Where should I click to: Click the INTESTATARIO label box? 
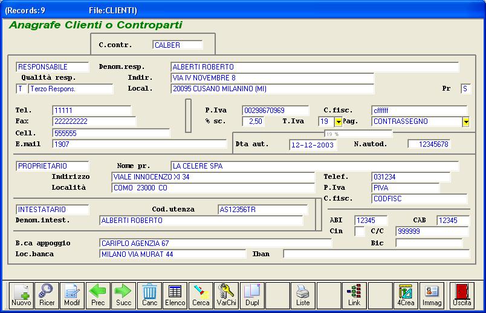52,210
